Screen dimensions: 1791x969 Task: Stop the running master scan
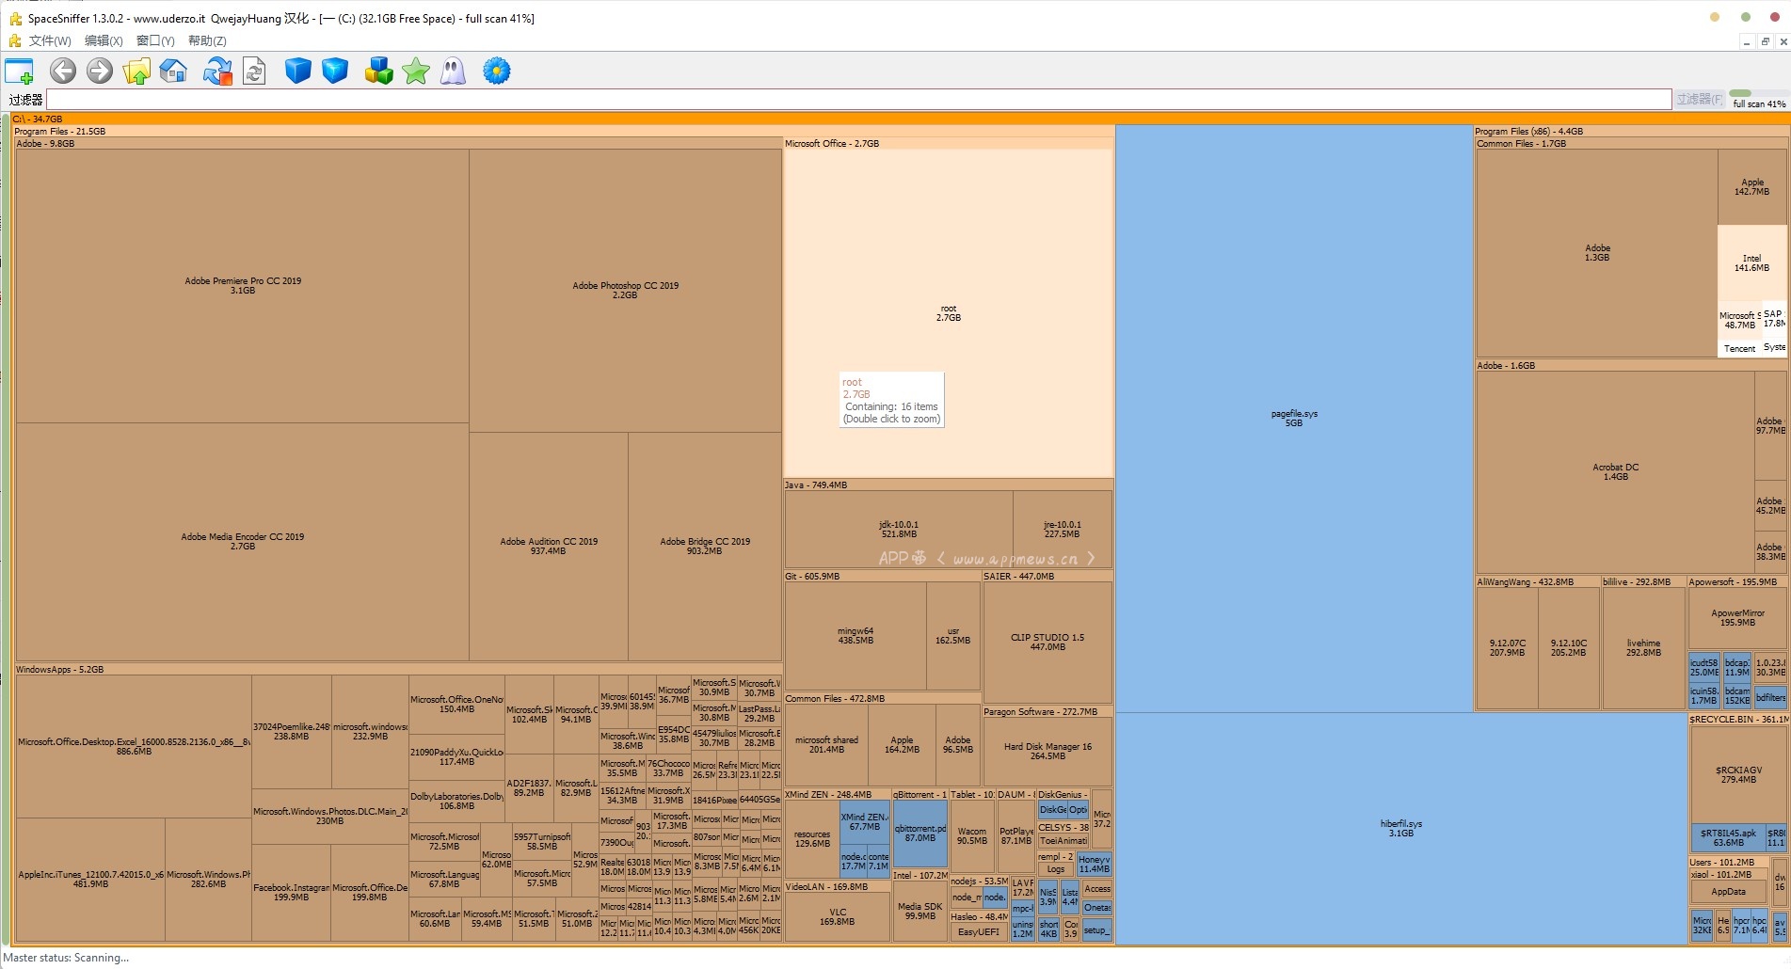[218, 71]
